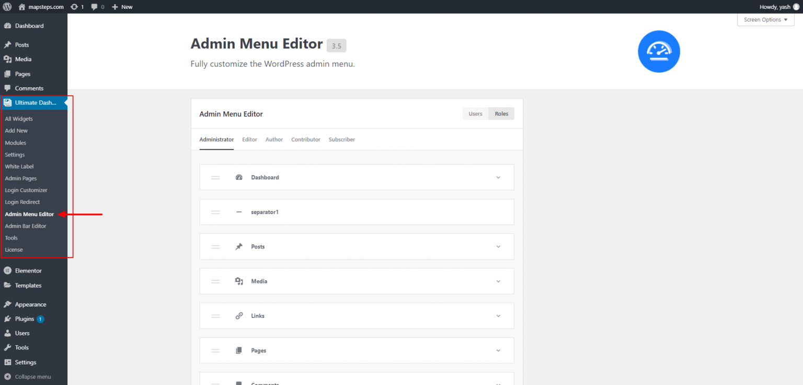Click the Templates folder icon in sidebar

coord(8,285)
